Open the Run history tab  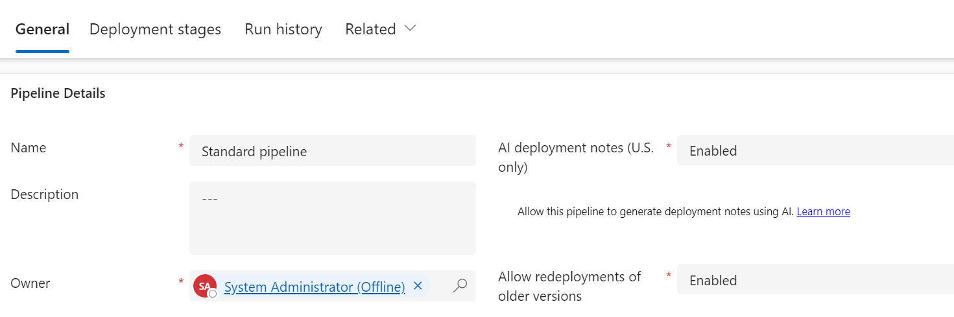click(283, 29)
